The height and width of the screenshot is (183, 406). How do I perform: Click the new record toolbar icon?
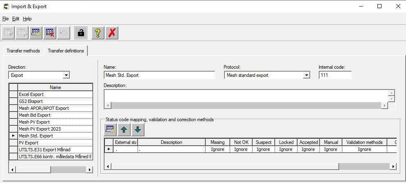36,33
